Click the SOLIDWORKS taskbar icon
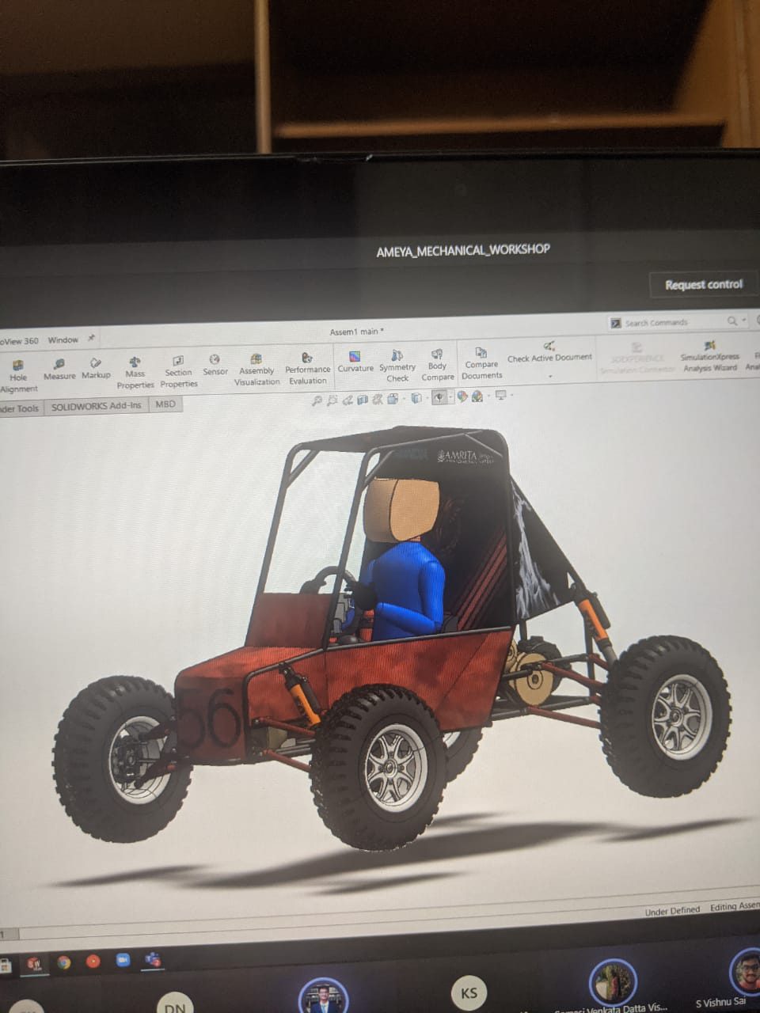Viewport: 760px width, 1013px height. pyautogui.click(x=33, y=963)
